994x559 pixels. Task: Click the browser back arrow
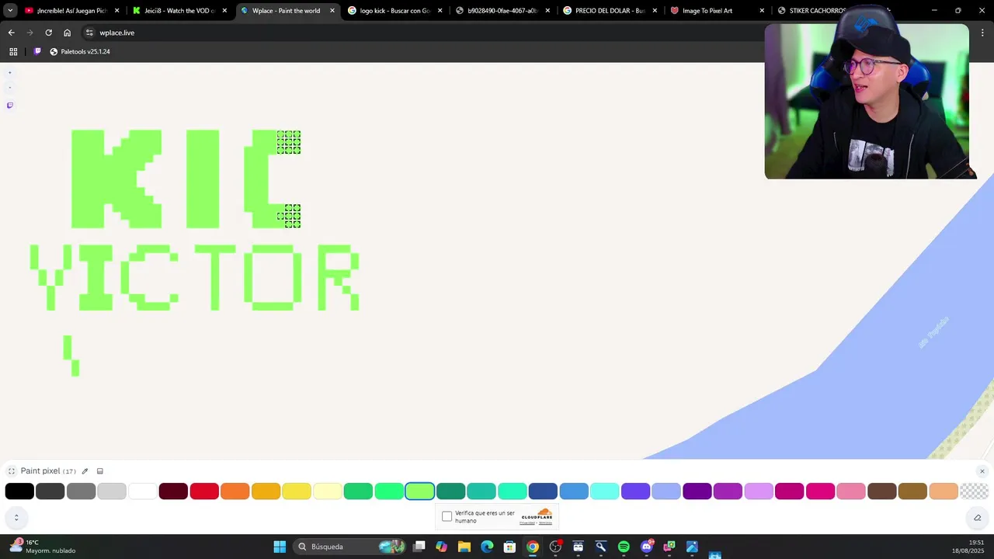tap(11, 33)
